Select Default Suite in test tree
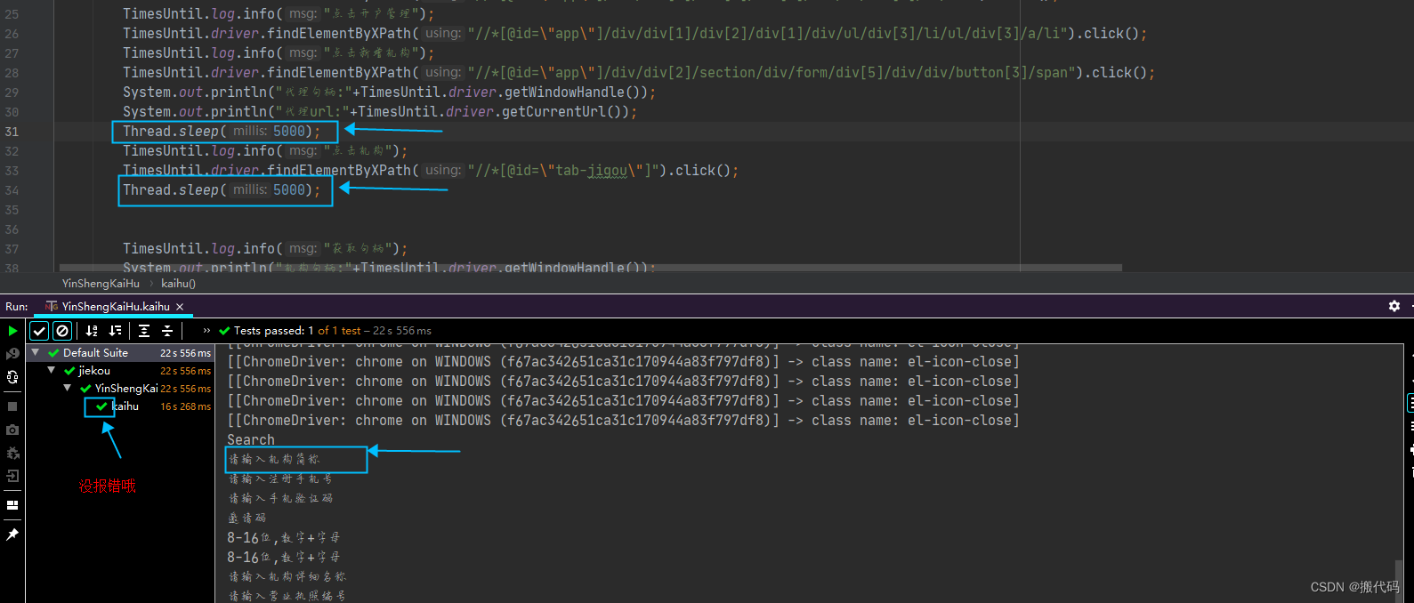 point(95,353)
